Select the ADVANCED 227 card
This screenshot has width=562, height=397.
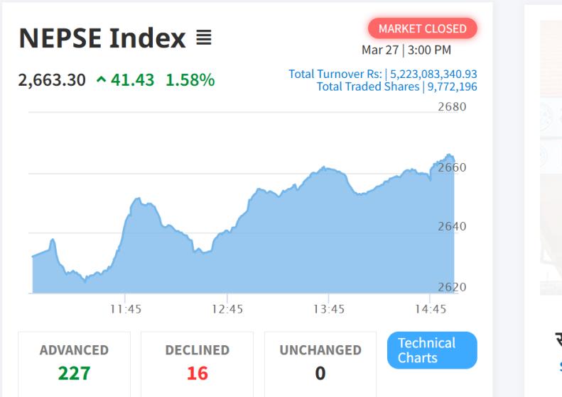pyautogui.click(x=74, y=362)
